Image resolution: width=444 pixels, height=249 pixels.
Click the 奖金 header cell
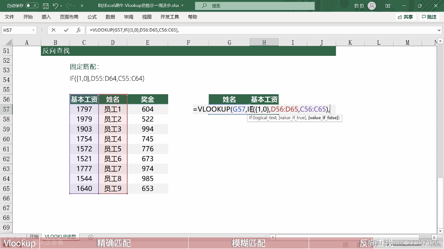(x=147, y=99)
